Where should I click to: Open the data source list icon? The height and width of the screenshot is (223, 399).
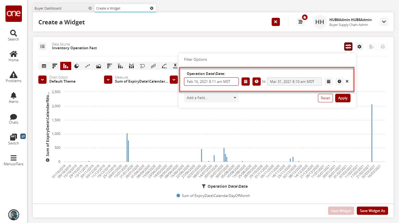coord(43,47)
